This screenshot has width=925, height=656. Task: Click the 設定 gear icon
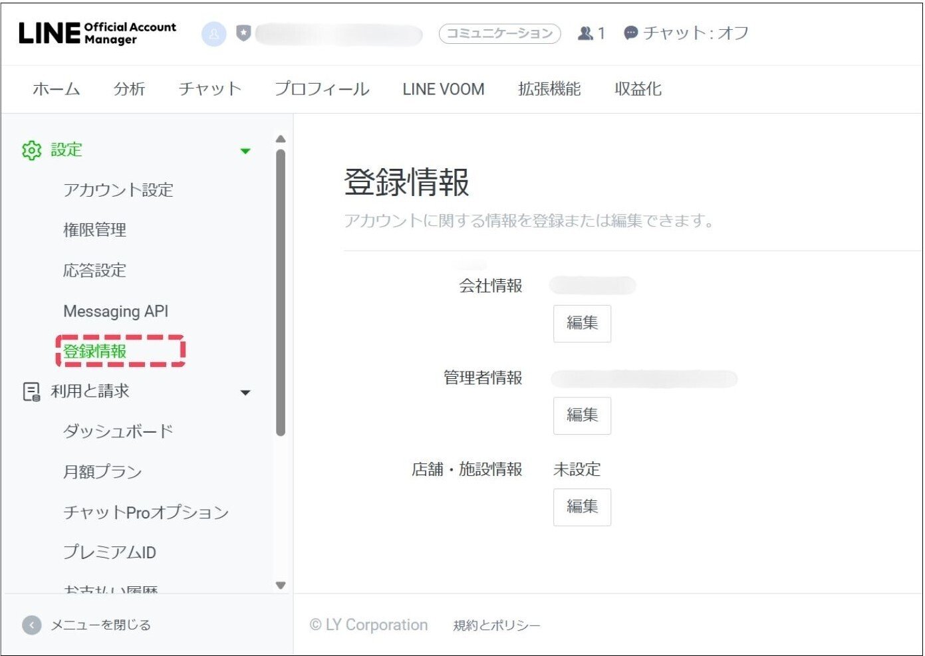click(x=31, y=150)
